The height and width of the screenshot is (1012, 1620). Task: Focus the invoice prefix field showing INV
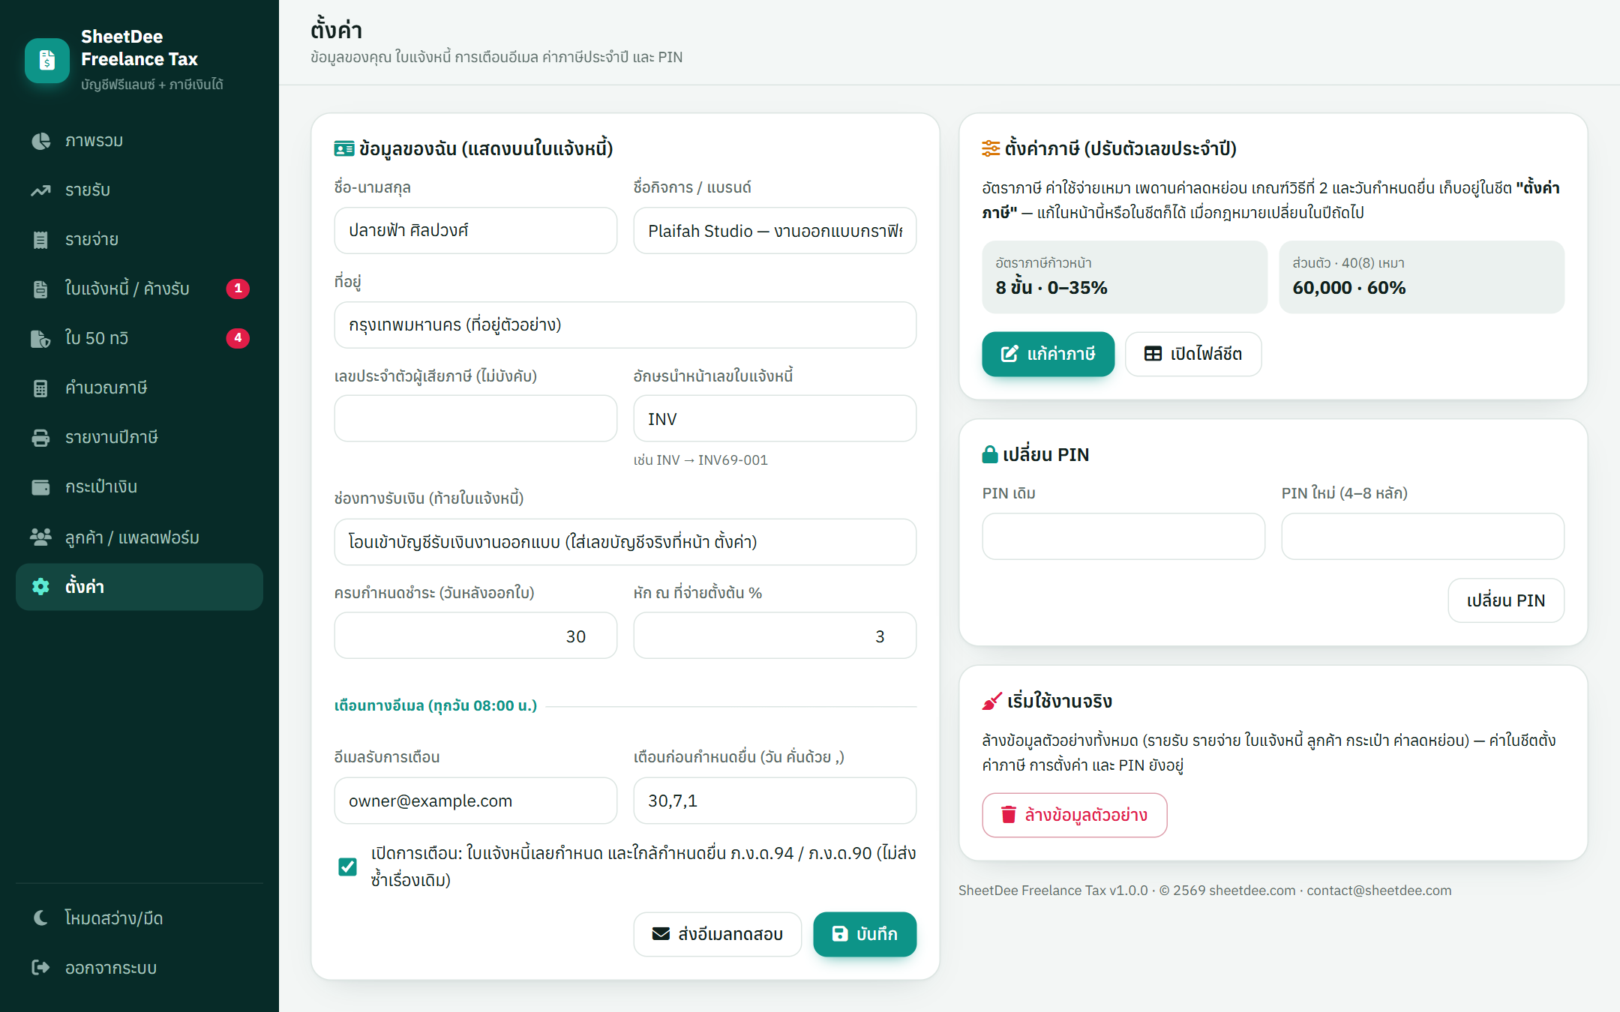775,418
